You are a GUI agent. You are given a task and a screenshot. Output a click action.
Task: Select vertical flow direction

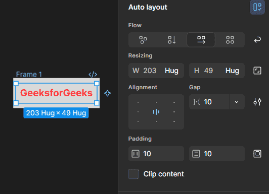[x=172, y=40]
